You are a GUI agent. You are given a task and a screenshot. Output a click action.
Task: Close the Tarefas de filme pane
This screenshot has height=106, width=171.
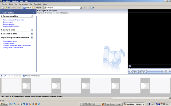[x=34, y=13]
